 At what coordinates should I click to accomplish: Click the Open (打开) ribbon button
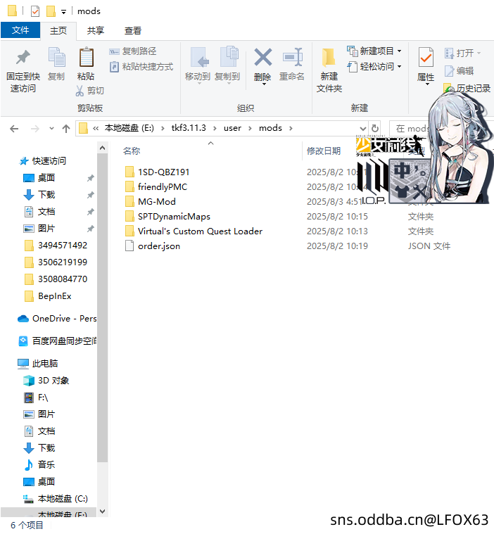click(462, 53)
